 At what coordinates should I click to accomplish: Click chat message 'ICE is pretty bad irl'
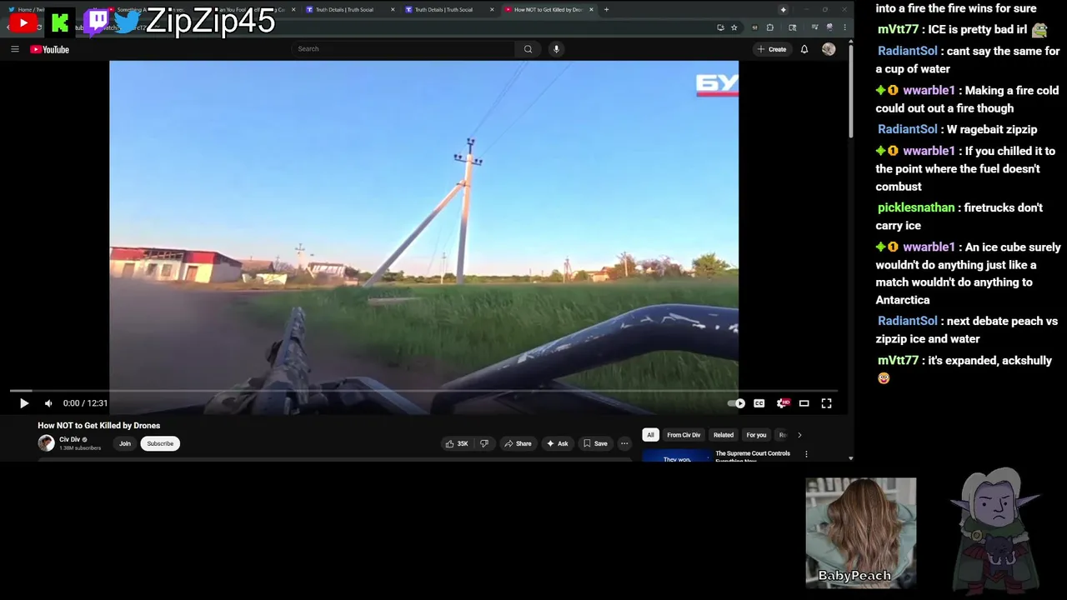click(977, 29)
